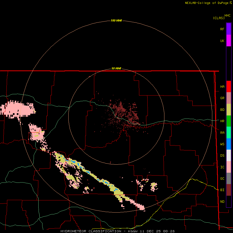
Task: Click the UK magenta legend swatch
Action: [229, 41]
